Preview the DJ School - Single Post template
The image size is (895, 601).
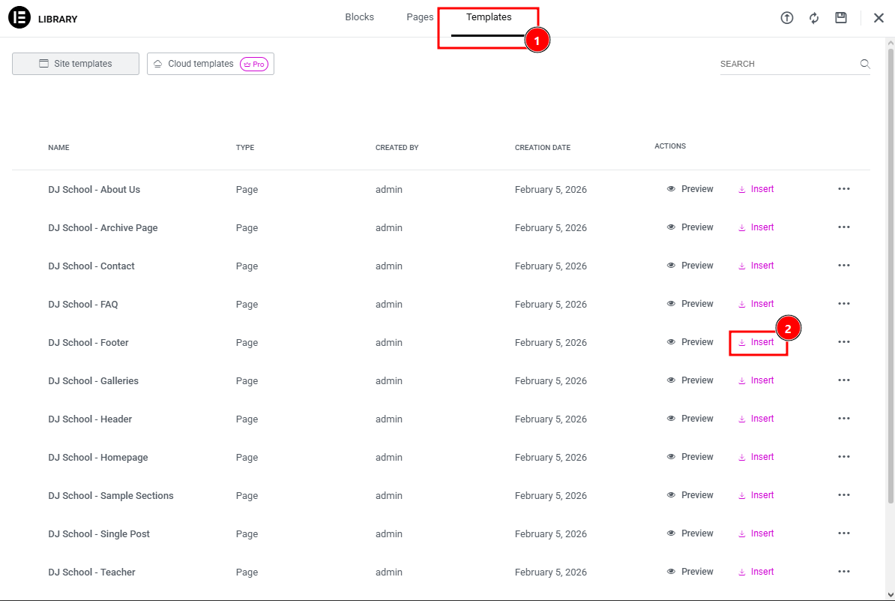point(690,533)
